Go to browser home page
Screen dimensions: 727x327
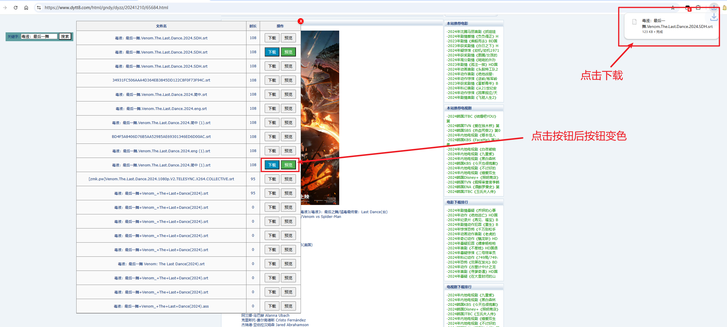tap(26, 8)
